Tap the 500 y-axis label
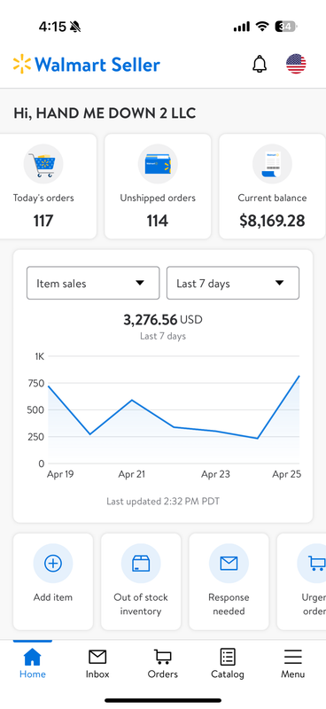The height and width of the screenshot is (709, 326). [36, 409]
